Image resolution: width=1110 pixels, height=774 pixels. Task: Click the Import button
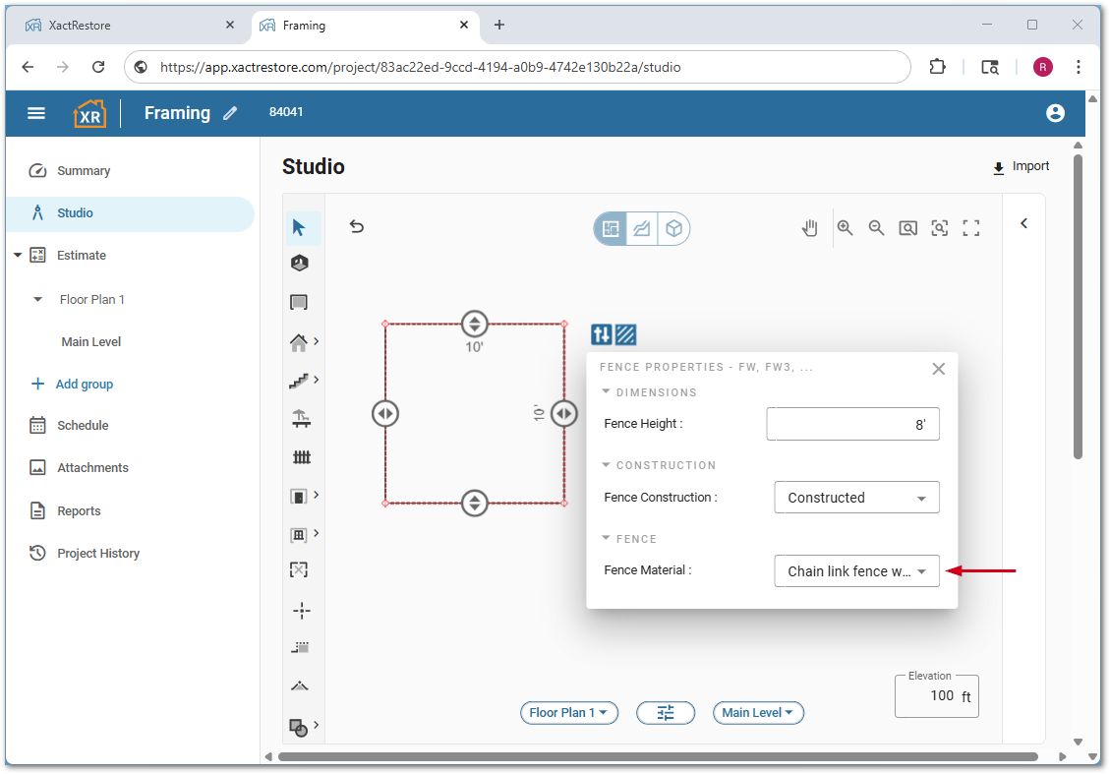pyautogui.click(x=1021, y=167)
